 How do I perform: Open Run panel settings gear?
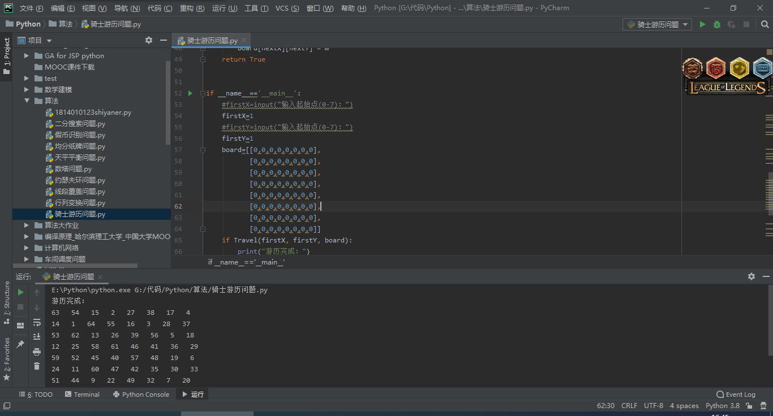click(751, 276)
